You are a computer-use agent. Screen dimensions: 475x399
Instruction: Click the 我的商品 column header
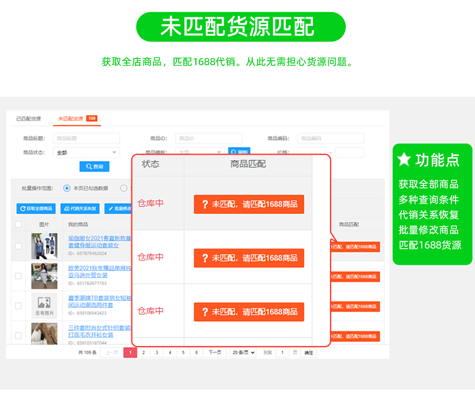click(x=78, y=224)
